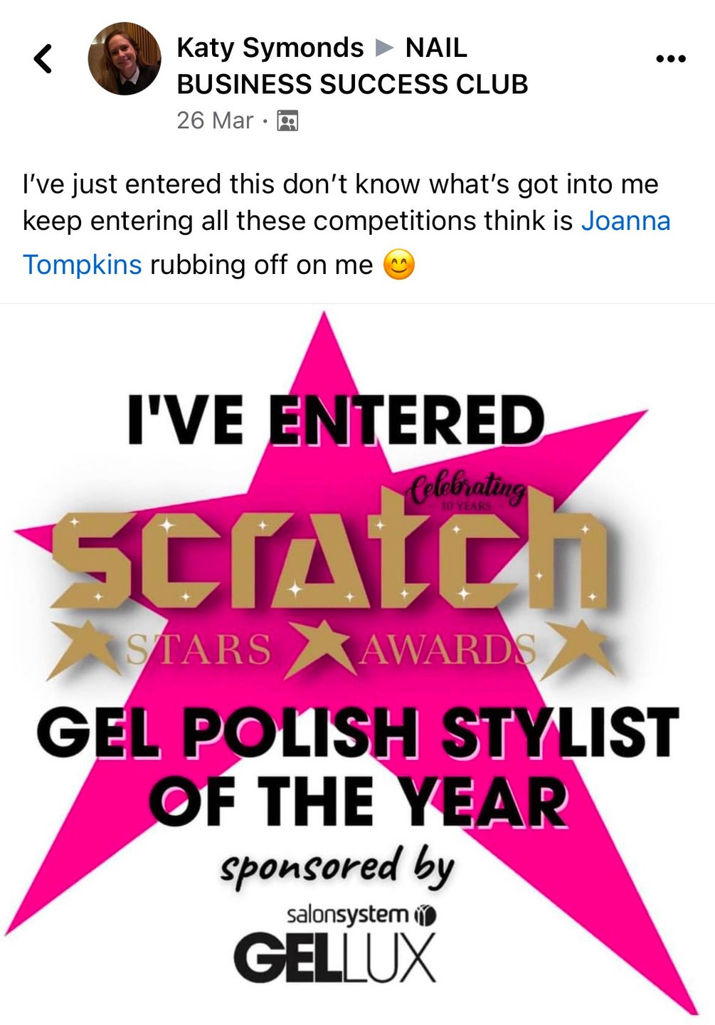Viewport: 715px width, 1025px height.
Task: Tap the GELLUX brand logo
Action: 334,958
